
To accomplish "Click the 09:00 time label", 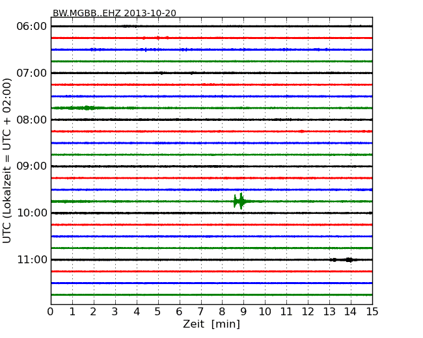I will coord(32,166).
